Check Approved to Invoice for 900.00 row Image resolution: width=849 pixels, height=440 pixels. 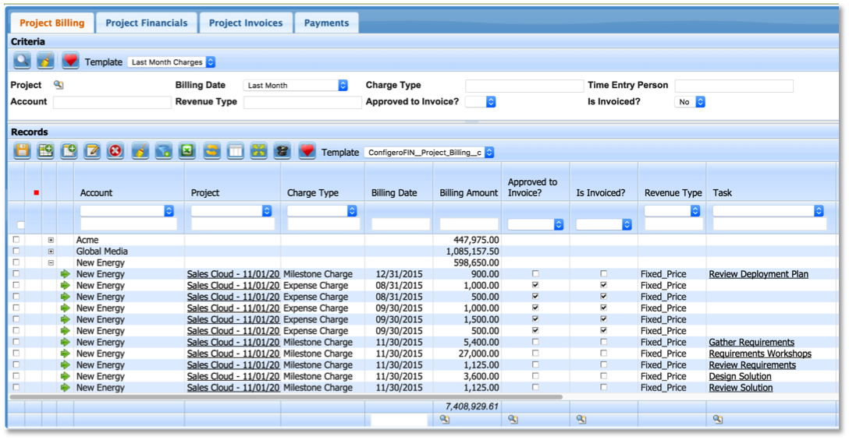click(535, 273)
